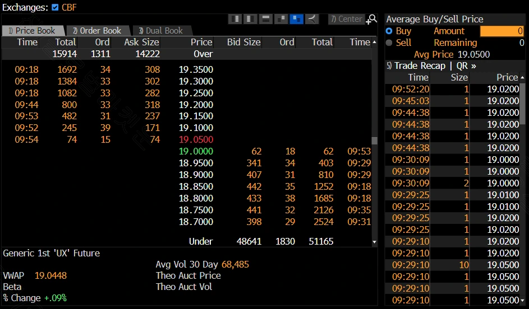Click Trade Recap scroll down arrow
The image size is (529, 309).
pyautogui.click(x=522, y=300)
